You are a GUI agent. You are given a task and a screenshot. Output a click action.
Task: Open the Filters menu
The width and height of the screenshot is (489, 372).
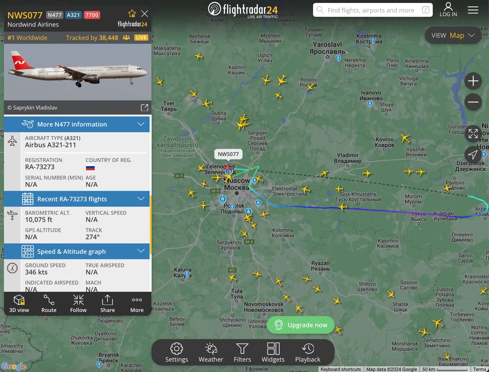click(242, 353)
